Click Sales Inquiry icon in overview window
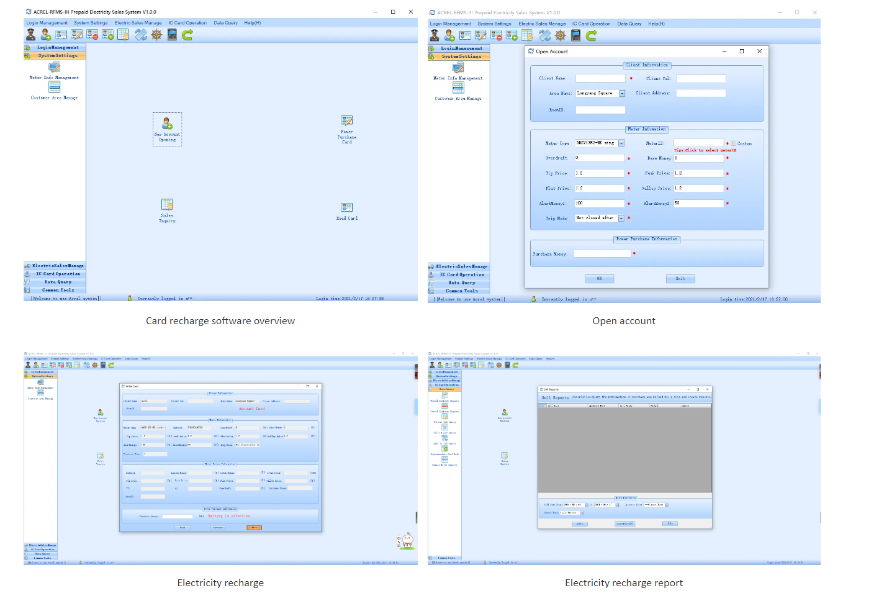The height and width of the screenshot is (593, 884). tap(167, 205)
